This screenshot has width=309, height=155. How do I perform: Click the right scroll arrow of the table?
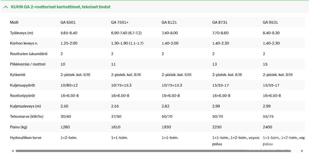point(302,151)
